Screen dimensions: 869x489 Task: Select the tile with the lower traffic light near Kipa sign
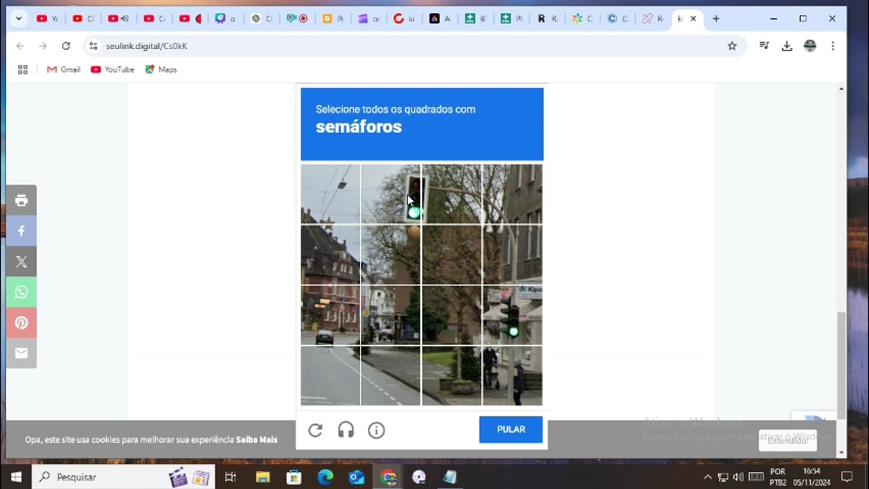pos(513,315)
